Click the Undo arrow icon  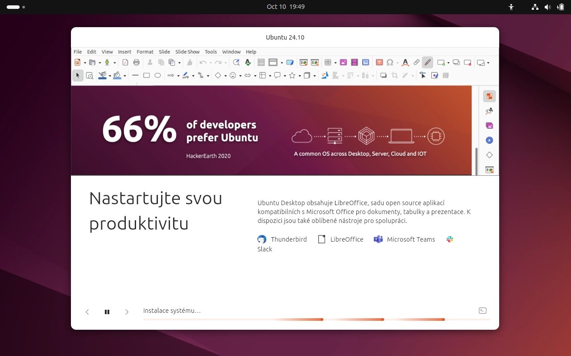pyautogui.click(x=203, y=62)
